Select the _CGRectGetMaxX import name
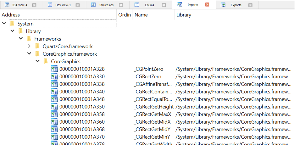Viewport: 296px width, 153px height. point(152,114)
